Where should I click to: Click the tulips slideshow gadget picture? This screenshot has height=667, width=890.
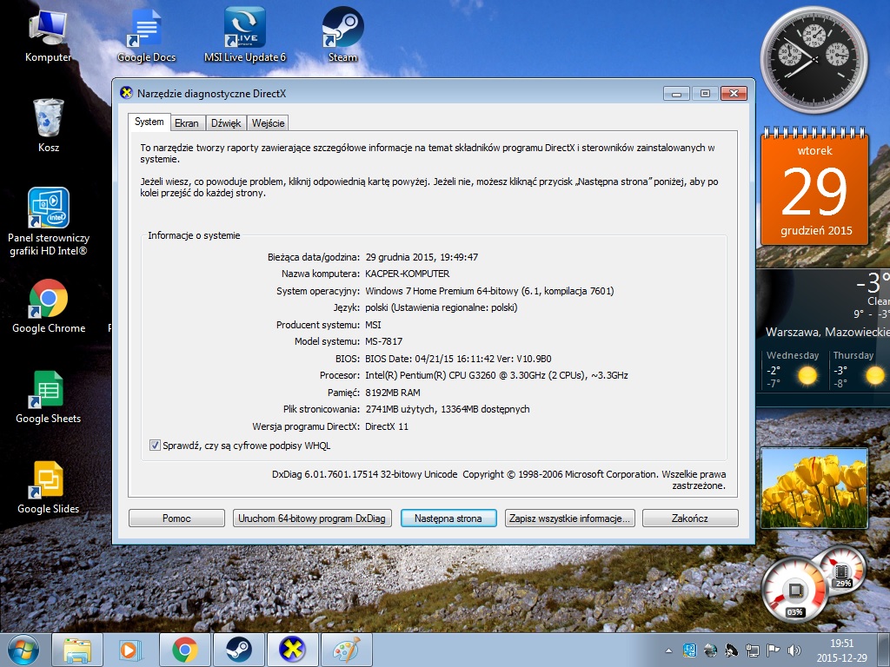click(x=814, y=488)
